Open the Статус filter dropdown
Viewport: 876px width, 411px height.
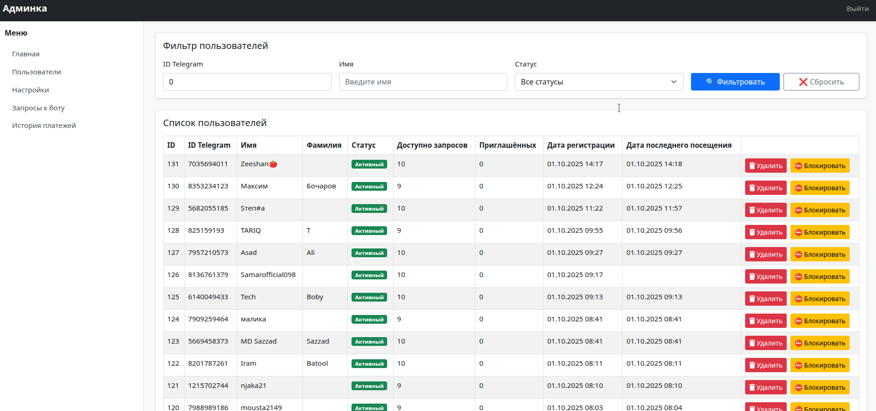(598, 82)
